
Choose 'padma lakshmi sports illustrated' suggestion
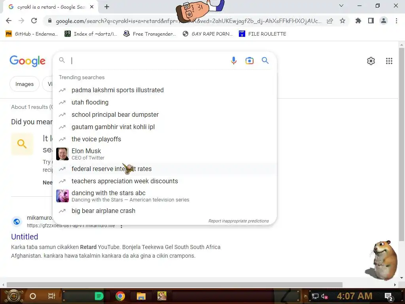165,90
